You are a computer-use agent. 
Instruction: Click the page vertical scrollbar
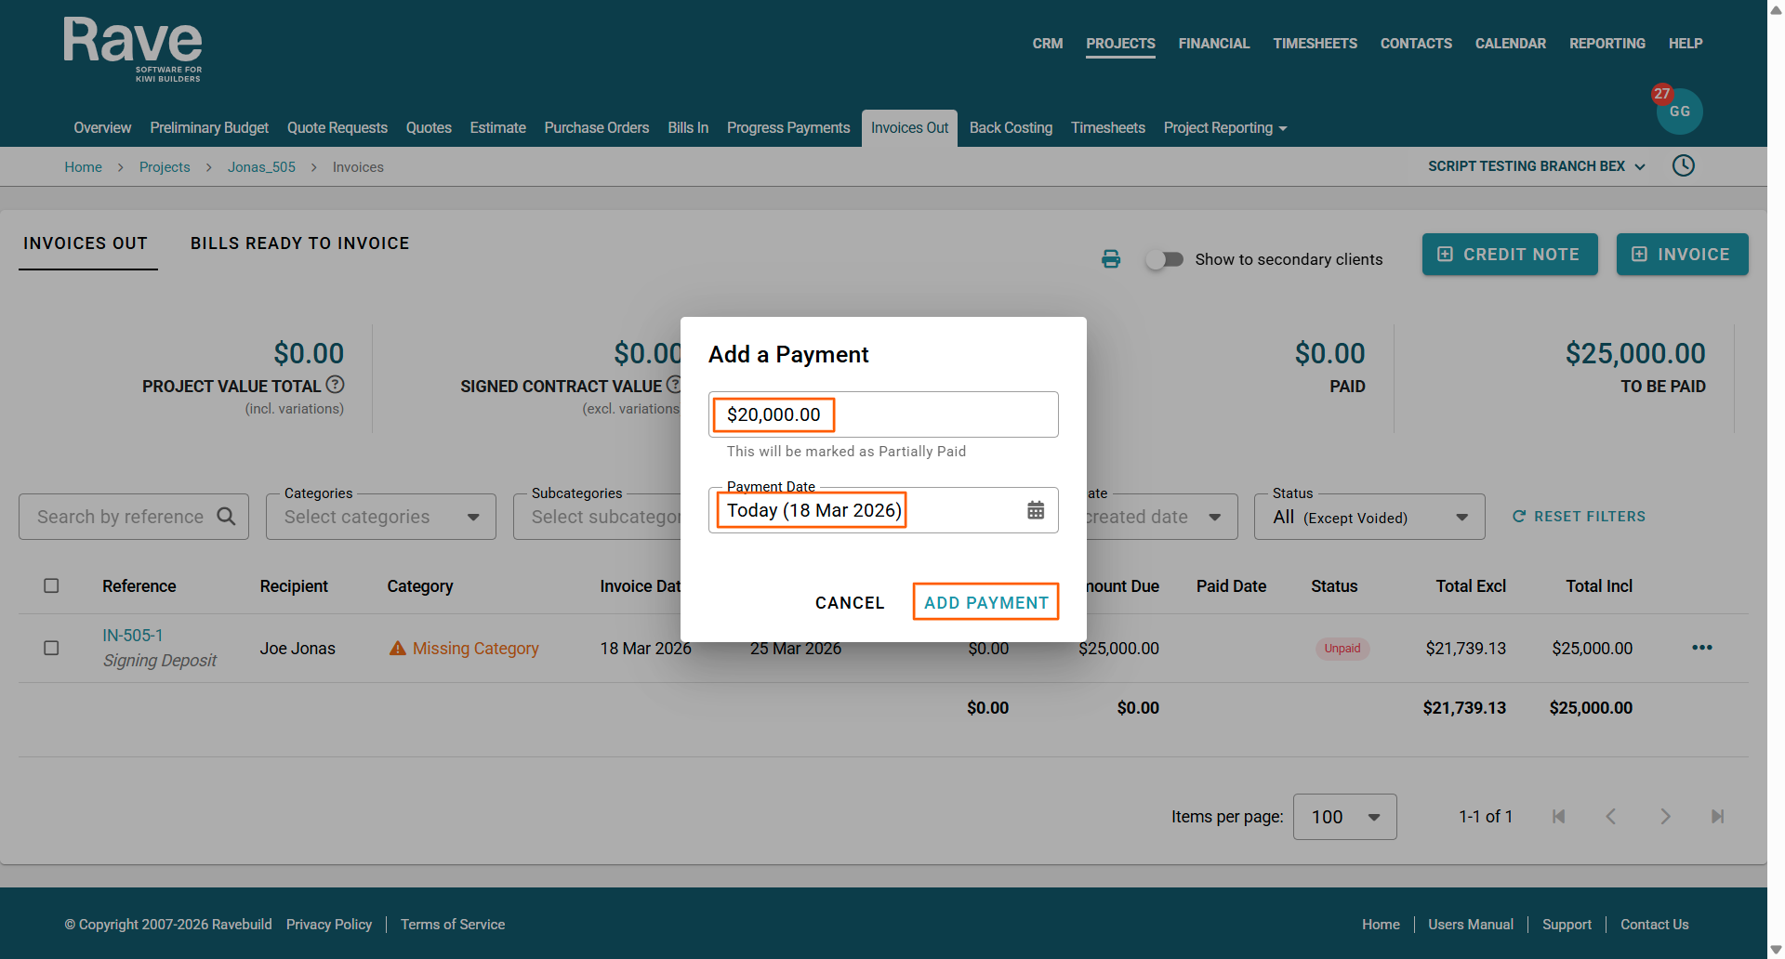(1776, 465)
